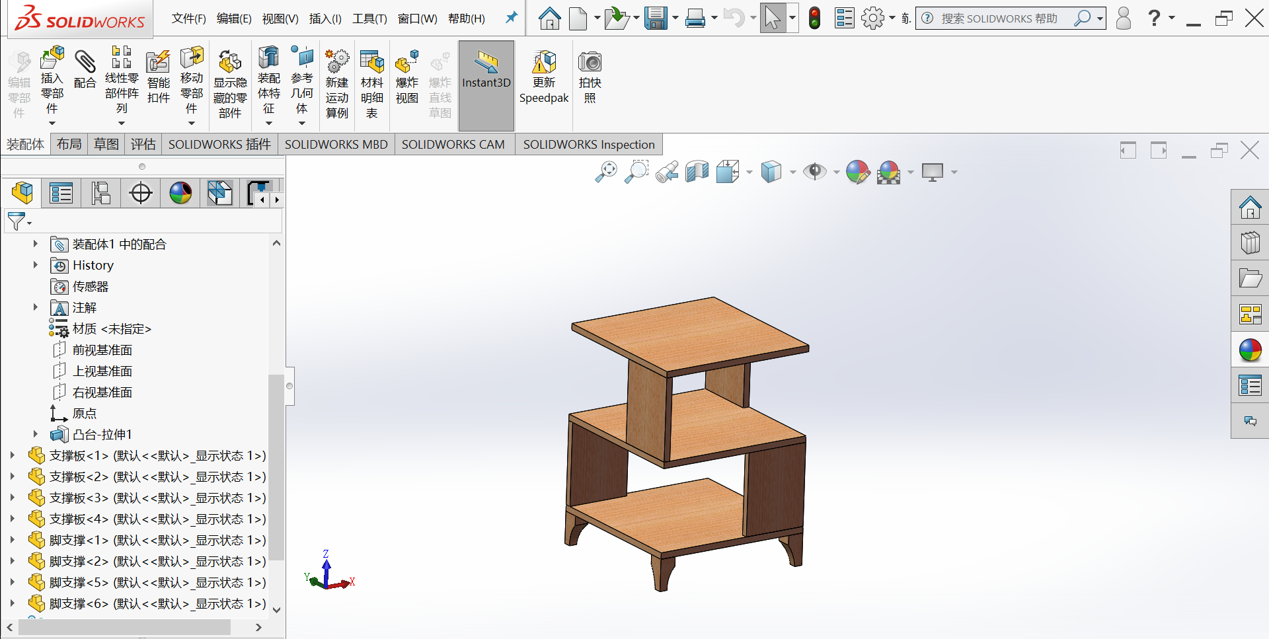Open the DisplayManager color ball tab

click(180, 193)
